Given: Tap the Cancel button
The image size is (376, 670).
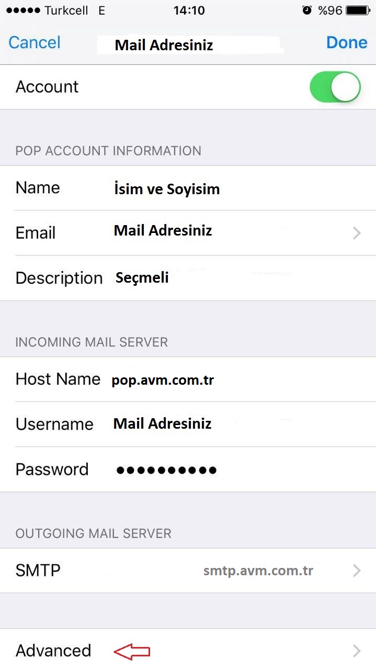Looking at the screenshot, I should [x=35, y=42].
